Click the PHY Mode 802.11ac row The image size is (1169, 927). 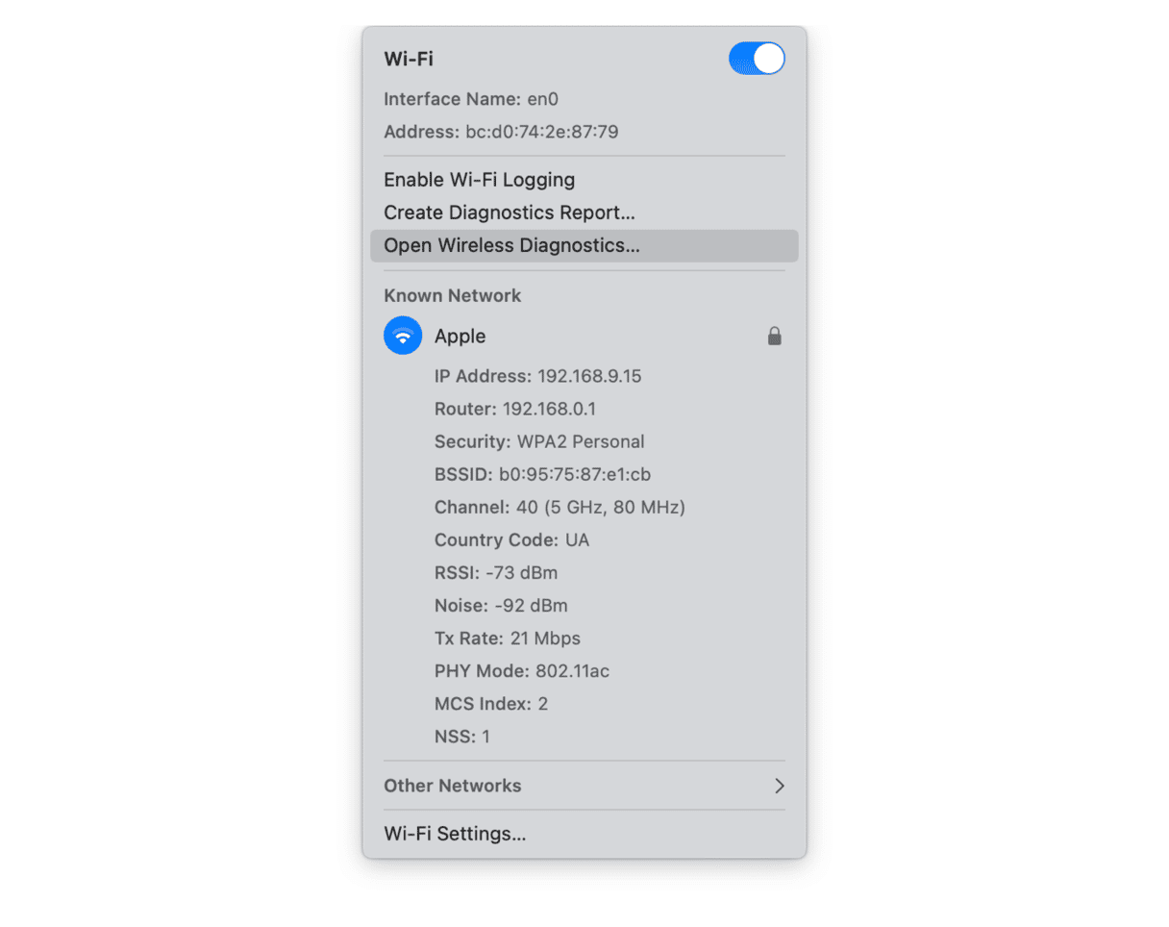coord(522,671)
